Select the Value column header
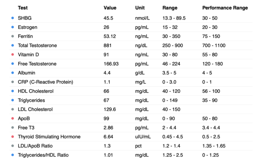Viewport: 261px width, 165px height. [x=110, y=8]
